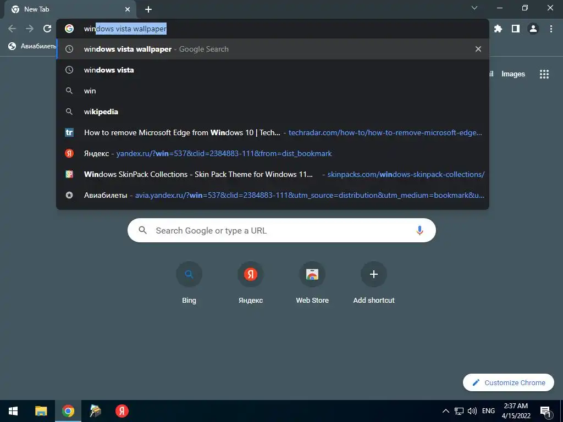
Task: Click the Google icon in address bar
Action: click(69, 29)
